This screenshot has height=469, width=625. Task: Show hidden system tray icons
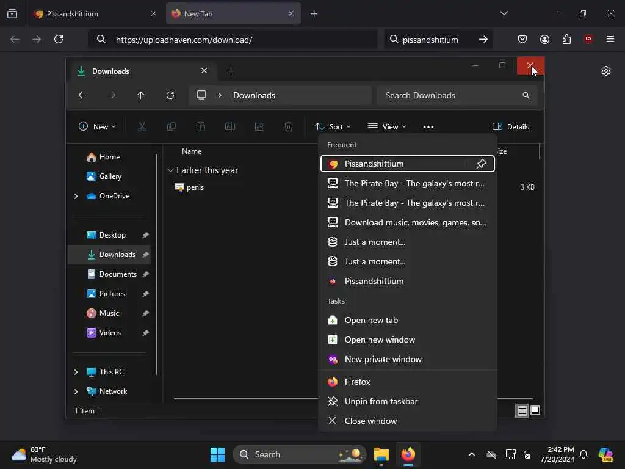pos(472,454)
